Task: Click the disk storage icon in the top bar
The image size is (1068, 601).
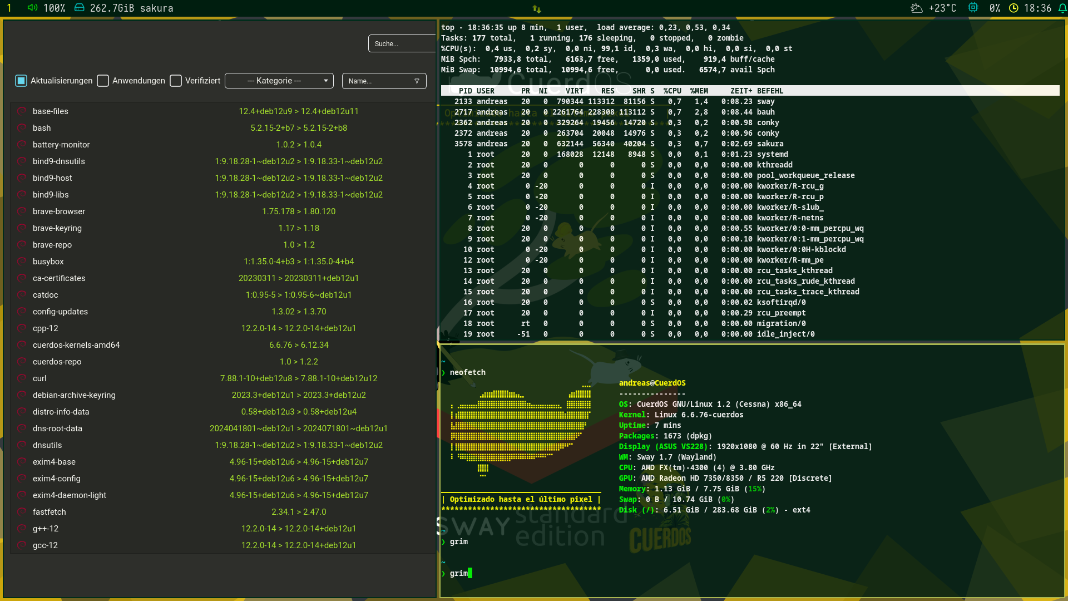Action: point(80,8)
